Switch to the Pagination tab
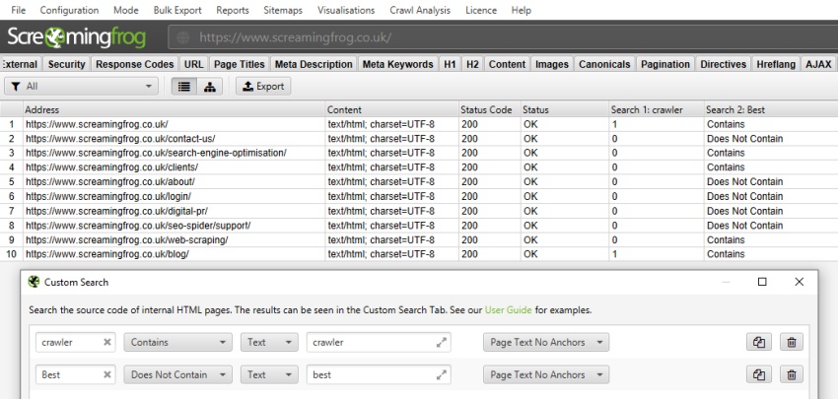 665,64
